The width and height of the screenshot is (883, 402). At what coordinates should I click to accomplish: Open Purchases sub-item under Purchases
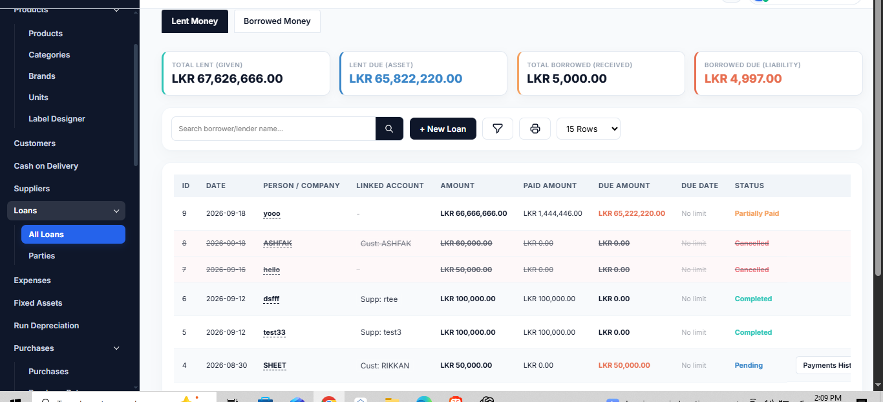(48, 372)
